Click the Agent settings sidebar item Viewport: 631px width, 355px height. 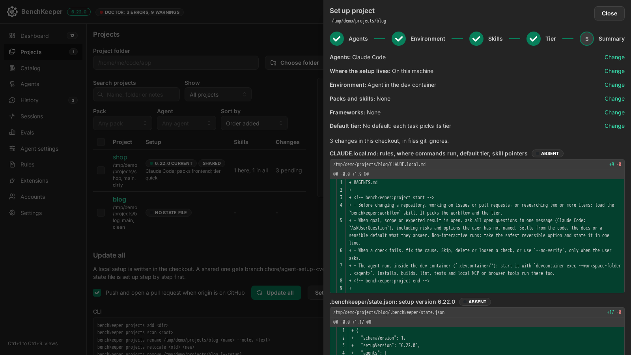pos(43,148)
